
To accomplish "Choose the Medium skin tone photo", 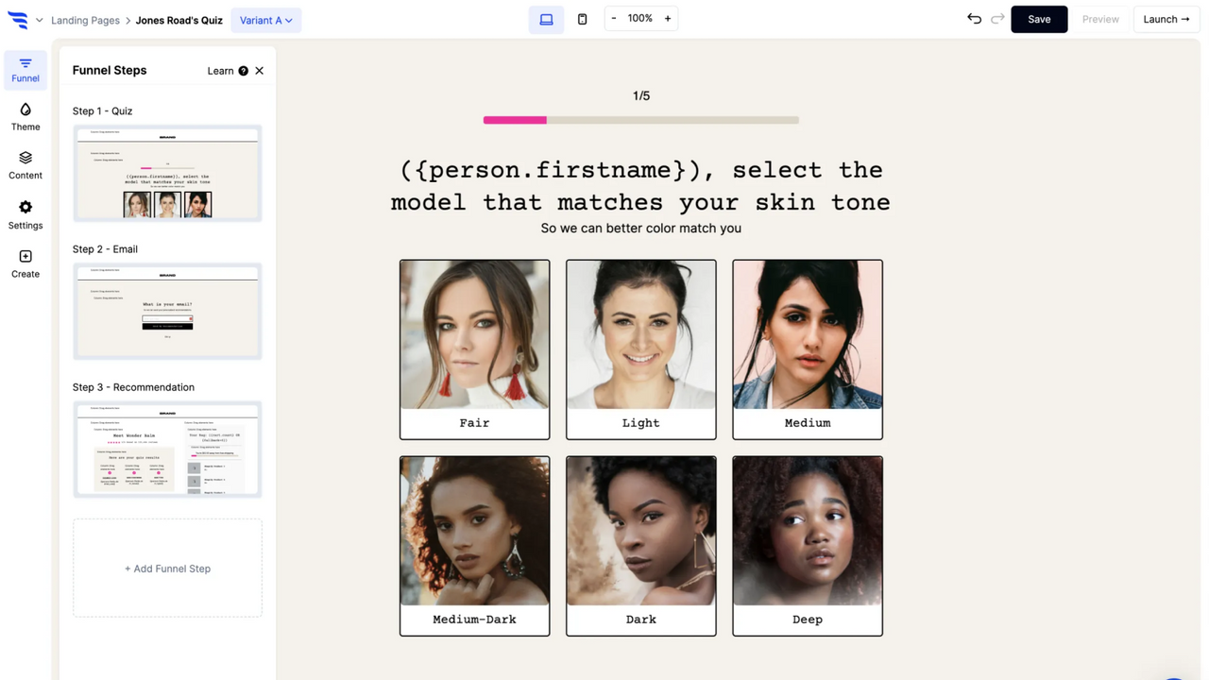I will (x=808, y=334).
